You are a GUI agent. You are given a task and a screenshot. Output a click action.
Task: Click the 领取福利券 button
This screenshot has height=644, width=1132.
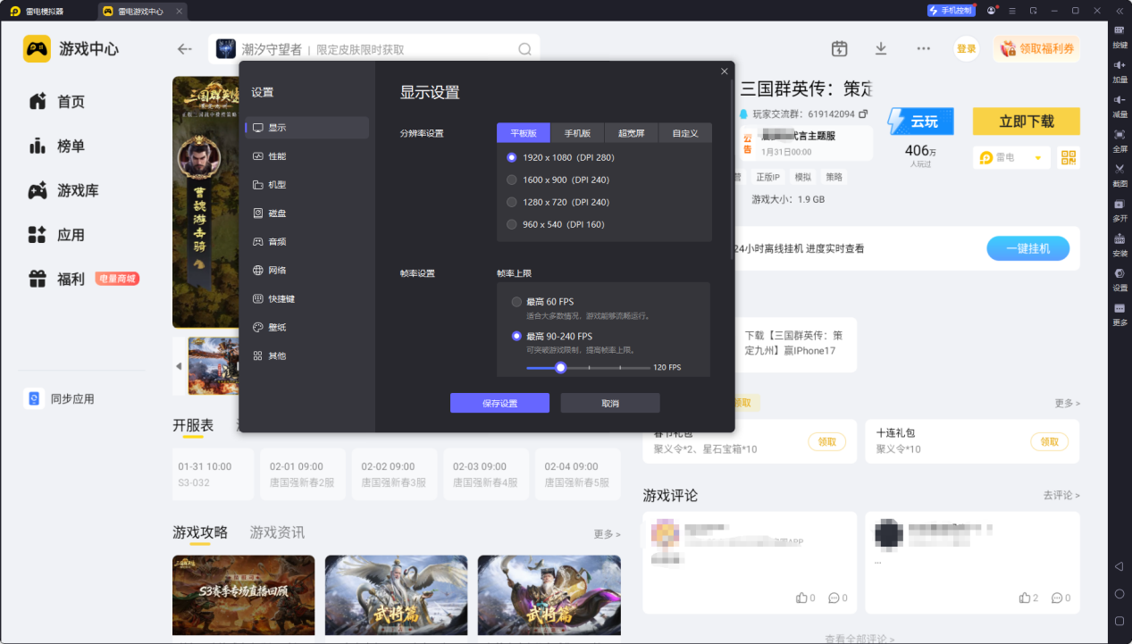click(1036, 48)
